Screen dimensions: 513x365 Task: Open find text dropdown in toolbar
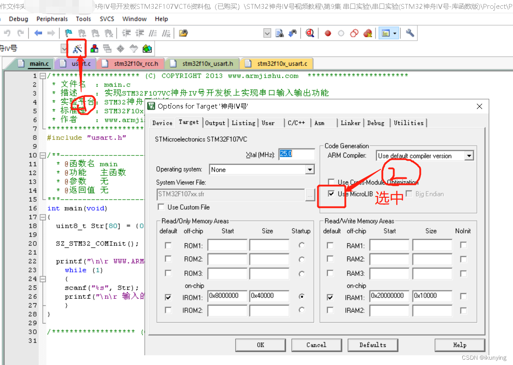(x=267, y=33)
